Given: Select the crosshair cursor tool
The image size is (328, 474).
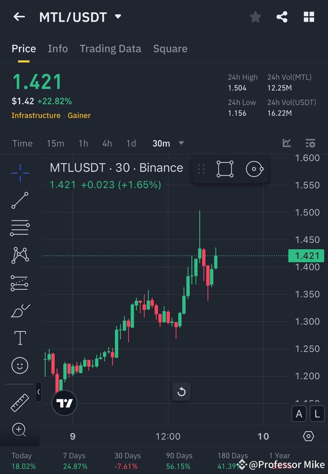Looking at the screenshot, I should (x=20, y=173).
